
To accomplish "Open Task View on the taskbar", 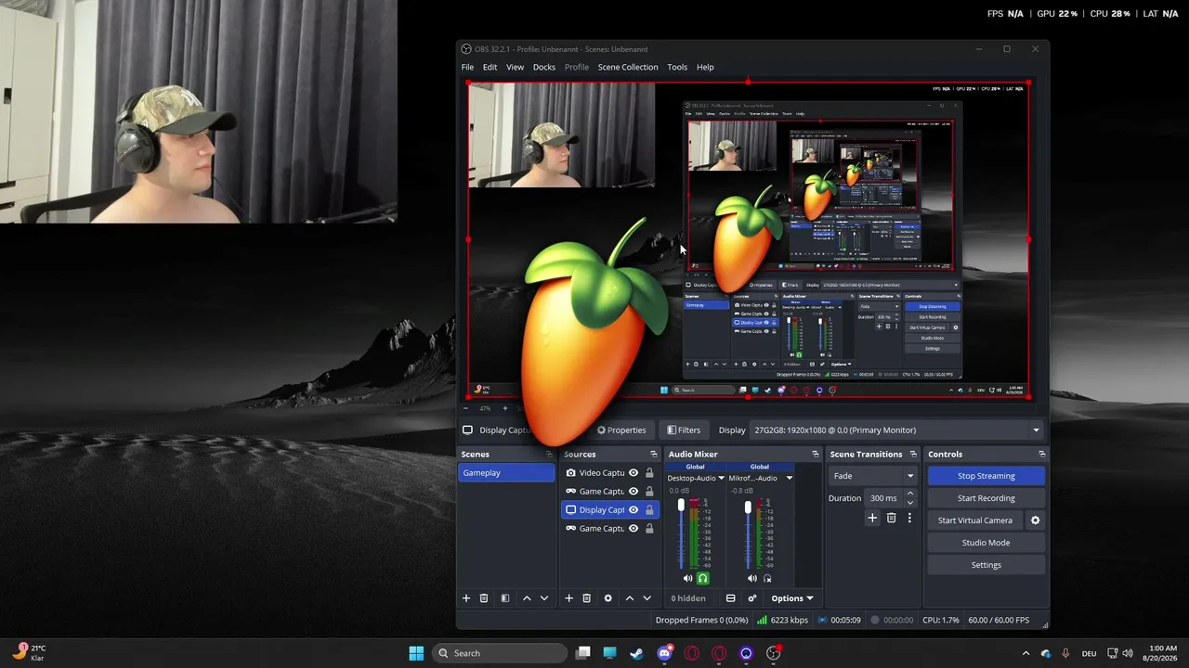I will (x=582, y=653).
